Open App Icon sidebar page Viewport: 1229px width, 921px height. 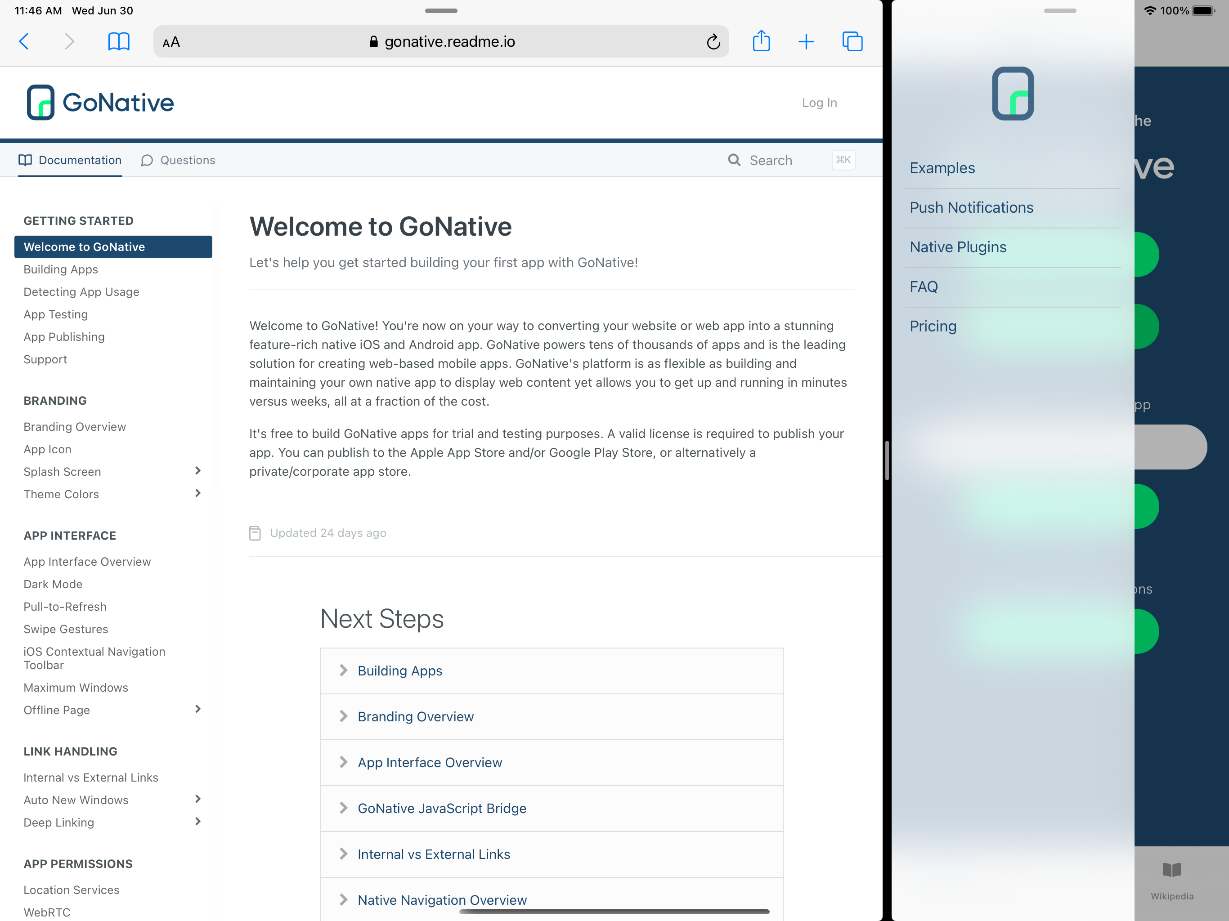(47, 449)
